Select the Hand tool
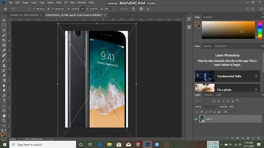This screenshot has height=148, width=264. point(4,116)
